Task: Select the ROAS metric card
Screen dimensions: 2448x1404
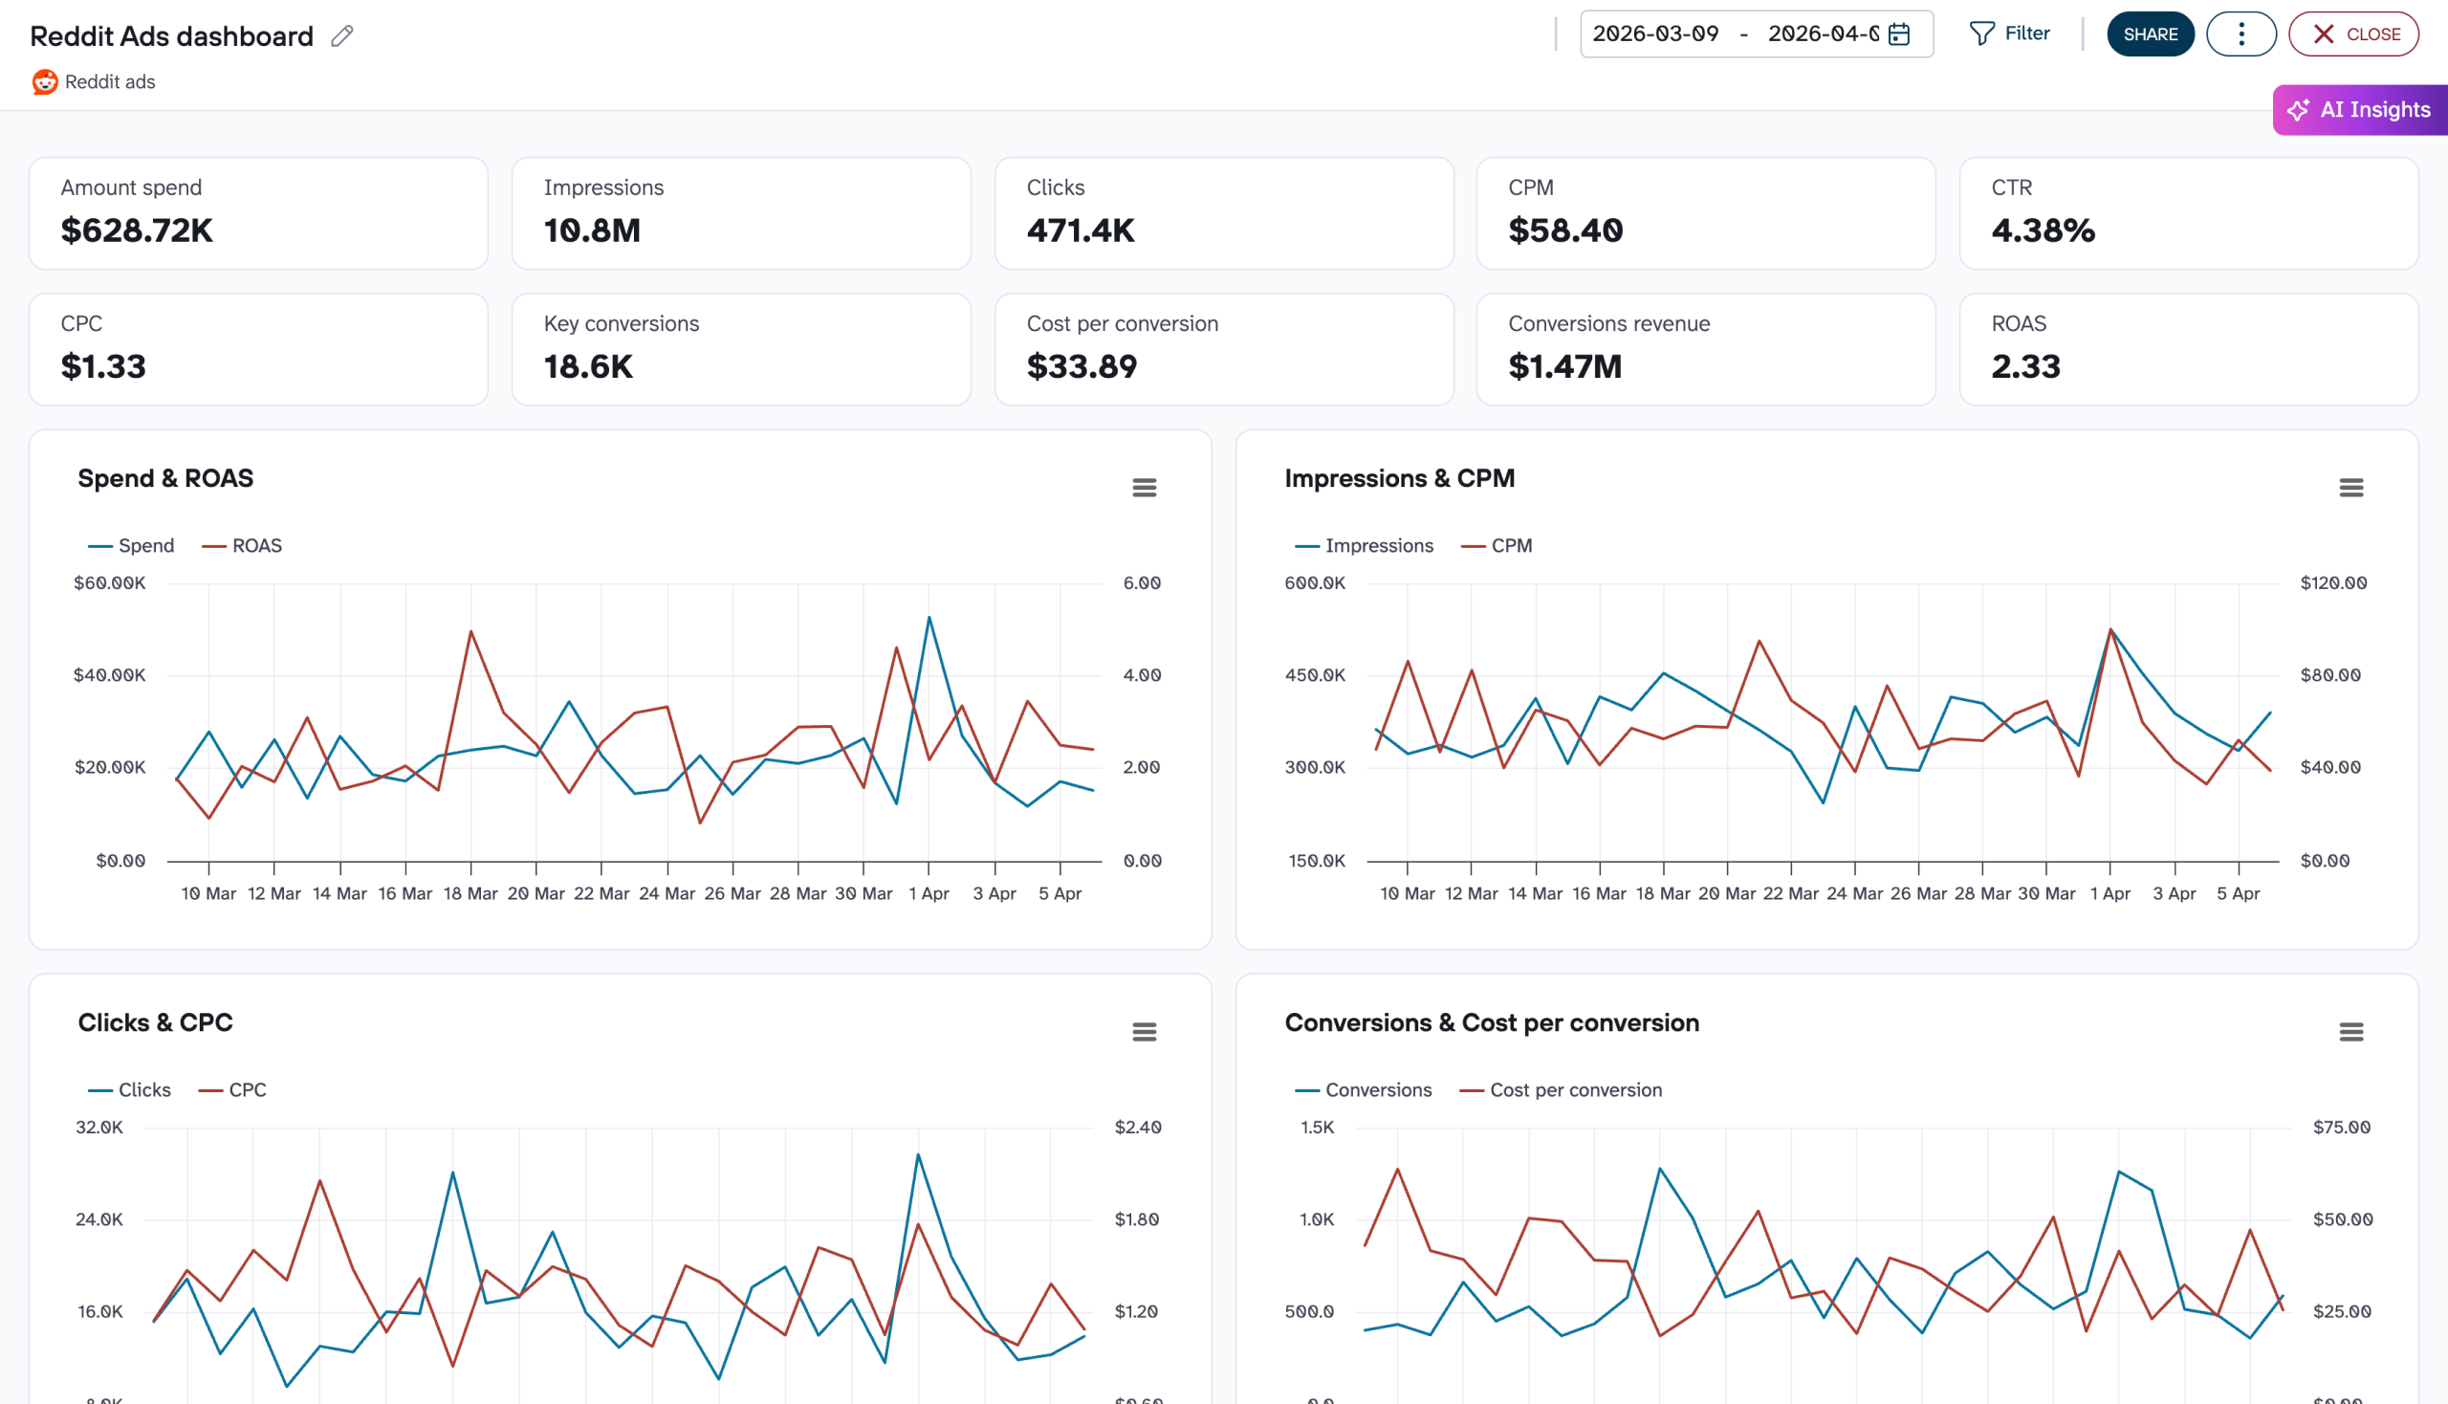Action: tap(2188, 349)
